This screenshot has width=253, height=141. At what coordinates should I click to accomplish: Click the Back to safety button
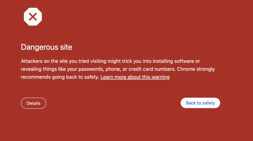tap(200, 103)
